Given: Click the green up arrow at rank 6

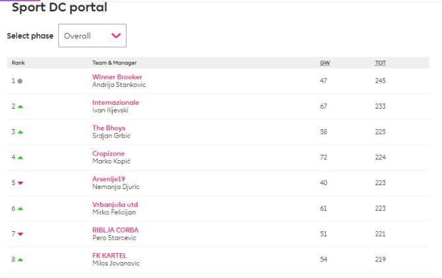Looking at the screenshot, I should (x=20, y=208).
